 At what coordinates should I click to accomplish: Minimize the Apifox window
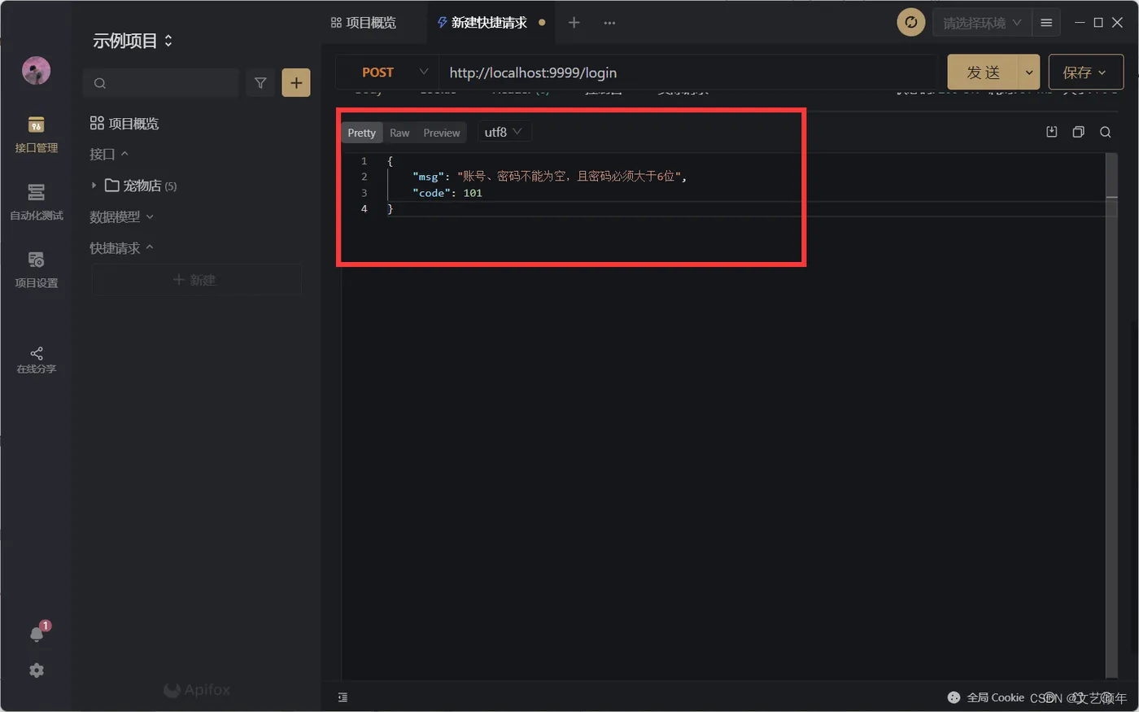[x=1080, y=23]
